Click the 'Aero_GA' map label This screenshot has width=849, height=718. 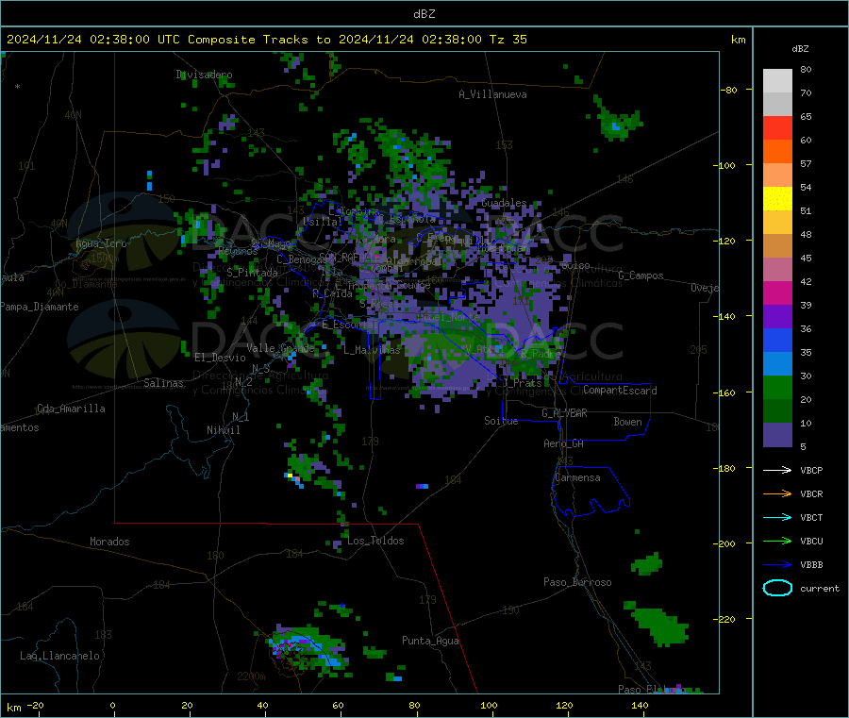tap(563, 443)
